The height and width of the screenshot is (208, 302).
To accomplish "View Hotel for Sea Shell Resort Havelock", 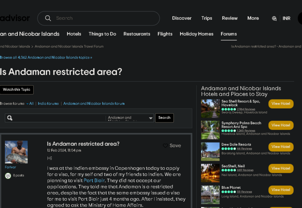I will click(281, 104).
